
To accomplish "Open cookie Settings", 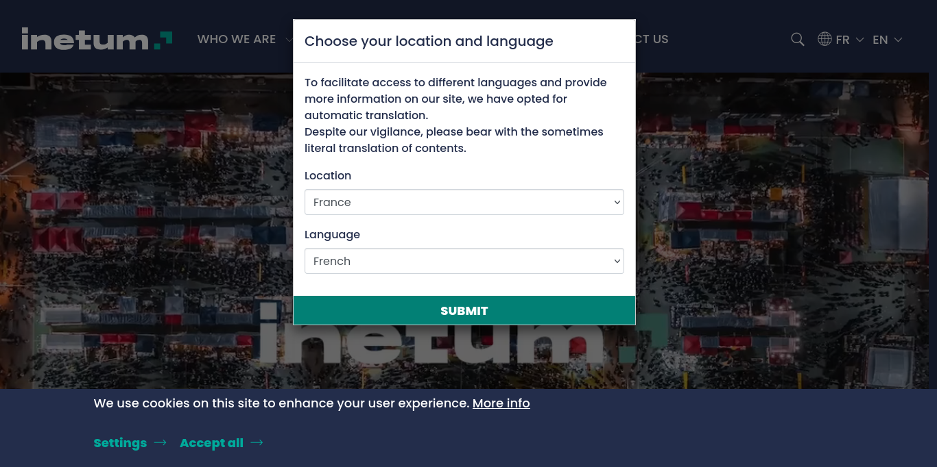I will [120, 443].
